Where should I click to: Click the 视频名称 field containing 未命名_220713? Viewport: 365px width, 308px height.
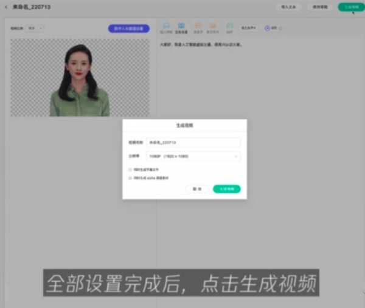[x=193, y=142]
